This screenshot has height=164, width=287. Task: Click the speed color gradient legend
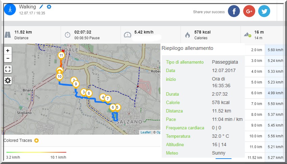click(36, 152)
